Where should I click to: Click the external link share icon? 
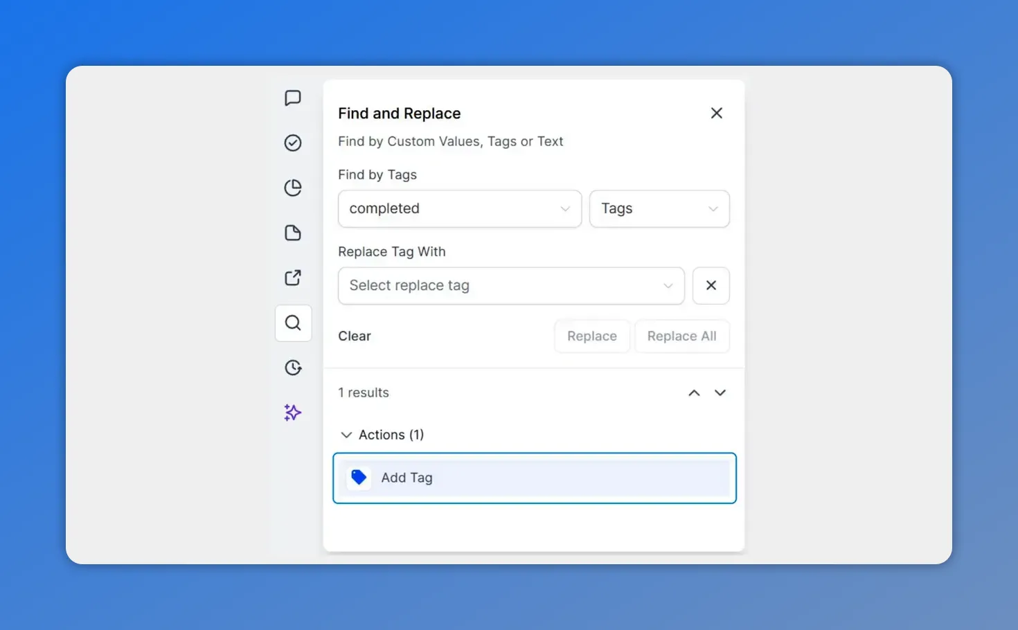293,278
